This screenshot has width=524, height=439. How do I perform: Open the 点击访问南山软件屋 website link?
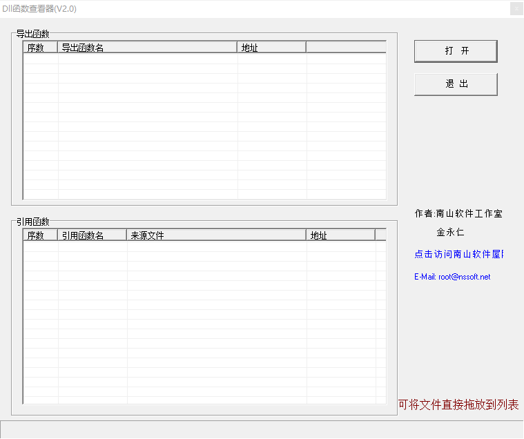[458, 254]
